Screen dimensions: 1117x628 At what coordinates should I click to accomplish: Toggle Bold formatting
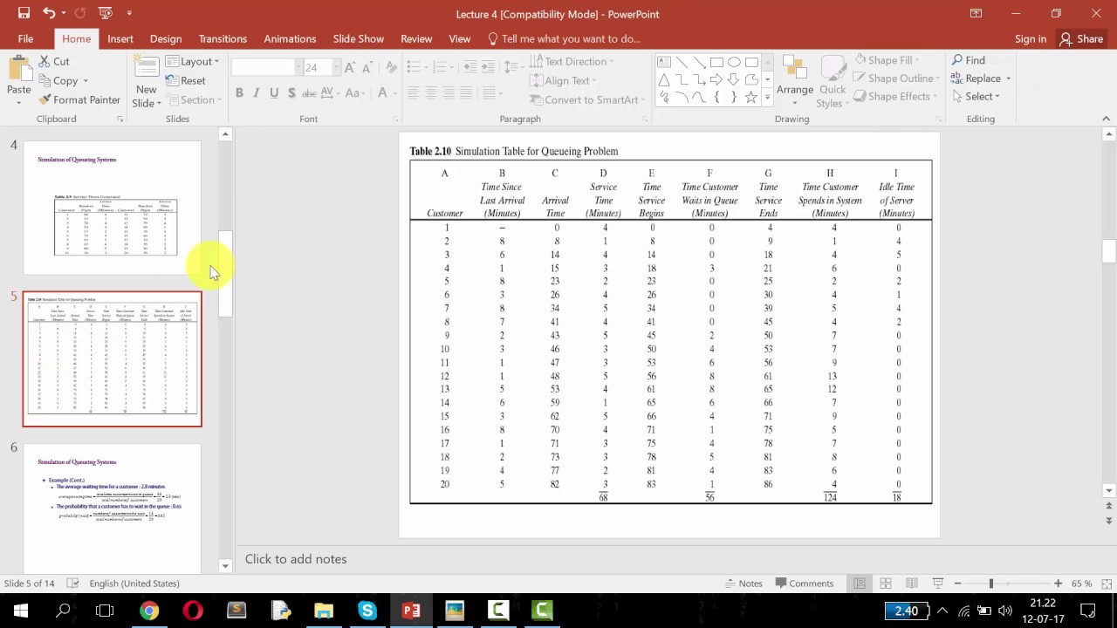[x=239, y=92]
